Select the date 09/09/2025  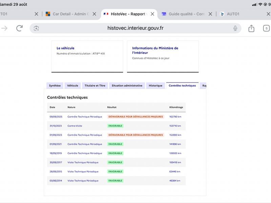pyautogui.click(x=56, y=117)
